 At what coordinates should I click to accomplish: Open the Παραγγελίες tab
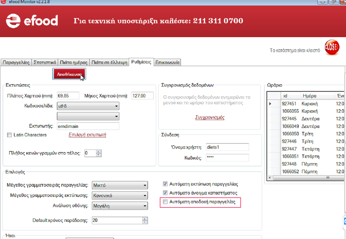[16, 63]
